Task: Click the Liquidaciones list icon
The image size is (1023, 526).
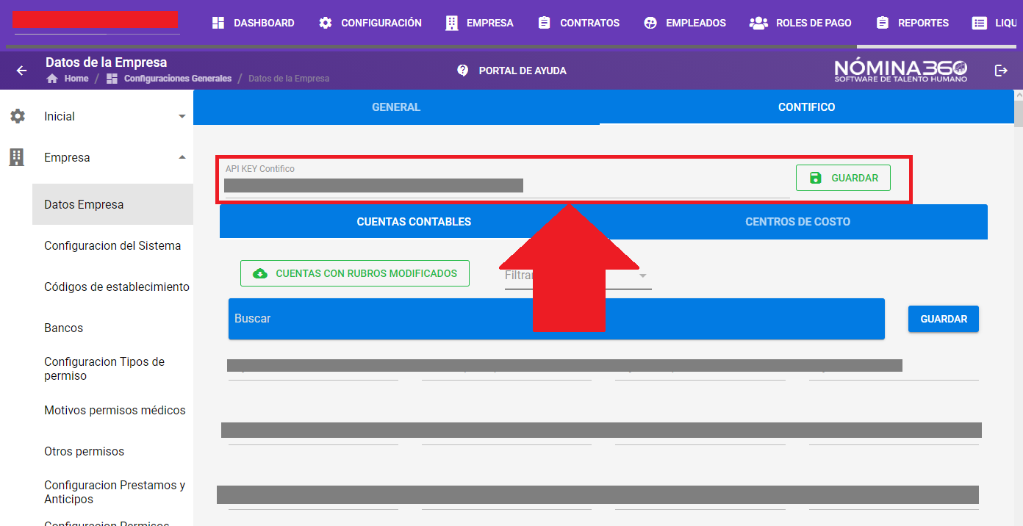Action: point(980,23)
